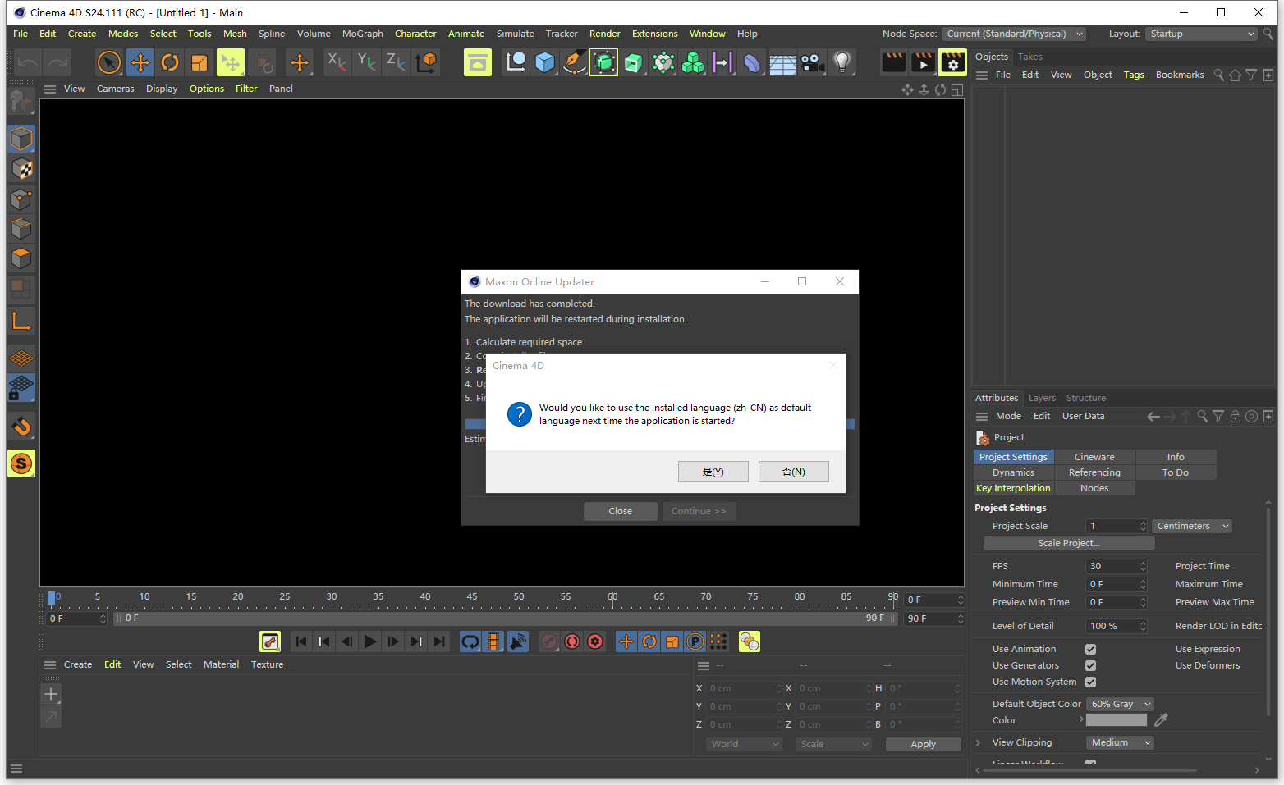Toggle Use Generators checkbox

[x=1090, y=665]
